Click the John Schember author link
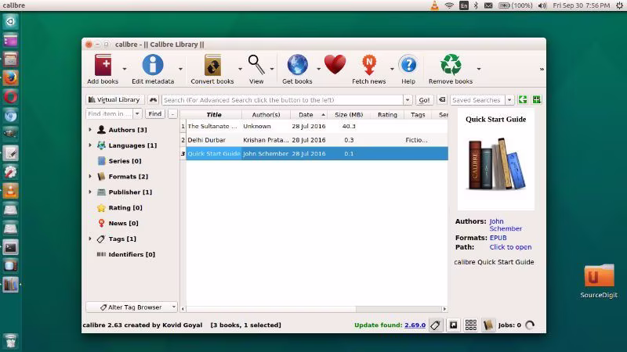 [506, 224]
